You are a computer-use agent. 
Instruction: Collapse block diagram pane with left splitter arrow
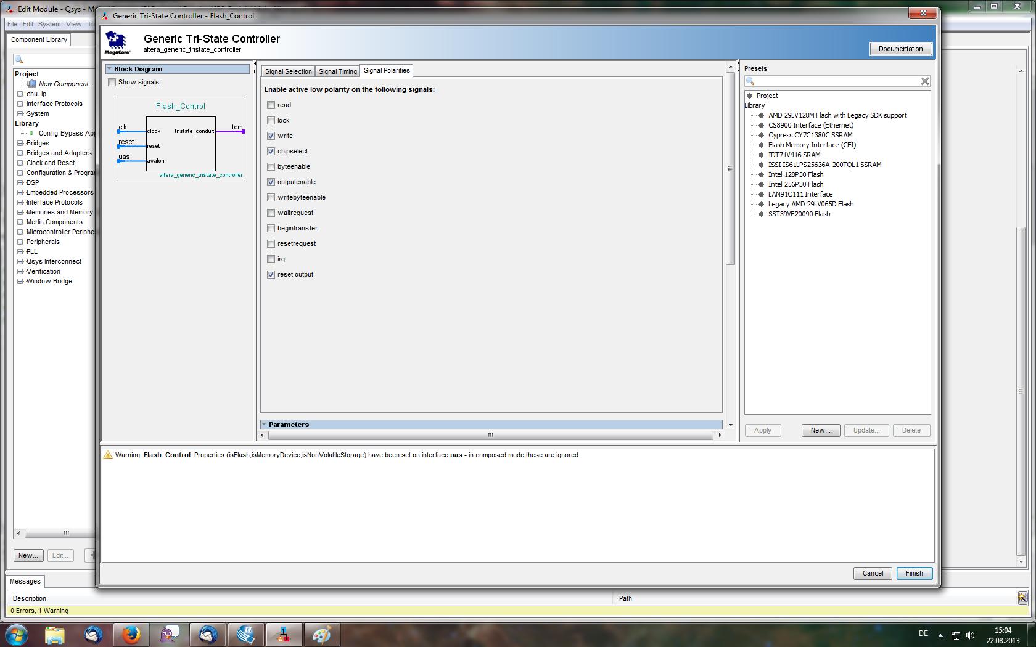coord(255,63)
